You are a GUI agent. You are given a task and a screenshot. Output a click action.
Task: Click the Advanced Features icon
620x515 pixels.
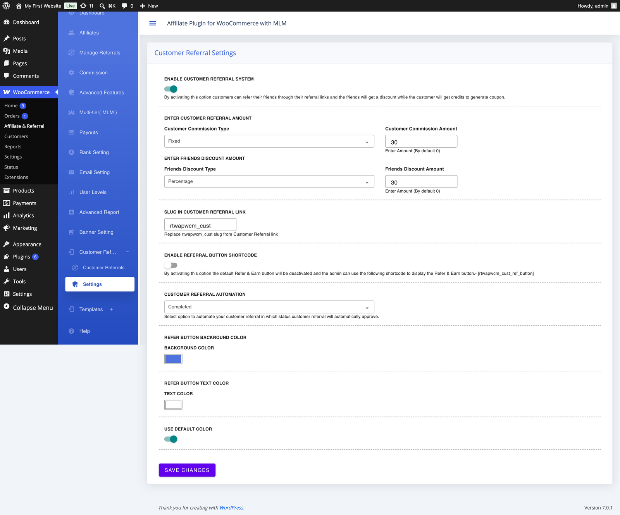tap(71, 93)
